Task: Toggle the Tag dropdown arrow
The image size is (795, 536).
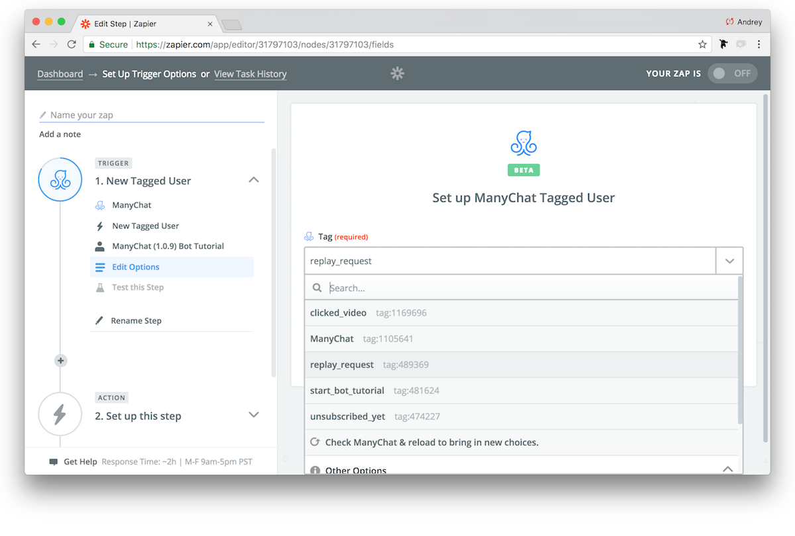Action: click(729, 261)
